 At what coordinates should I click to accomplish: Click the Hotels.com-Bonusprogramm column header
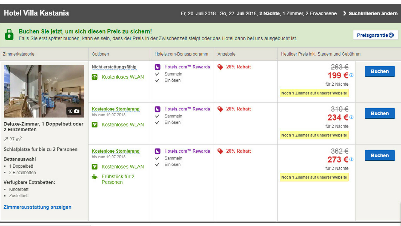(181, 54)
